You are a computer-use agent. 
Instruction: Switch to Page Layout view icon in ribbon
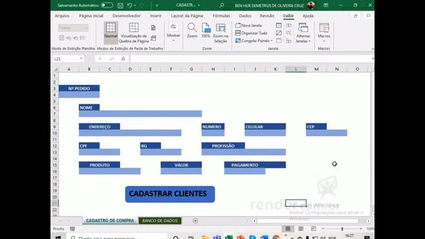153,28
